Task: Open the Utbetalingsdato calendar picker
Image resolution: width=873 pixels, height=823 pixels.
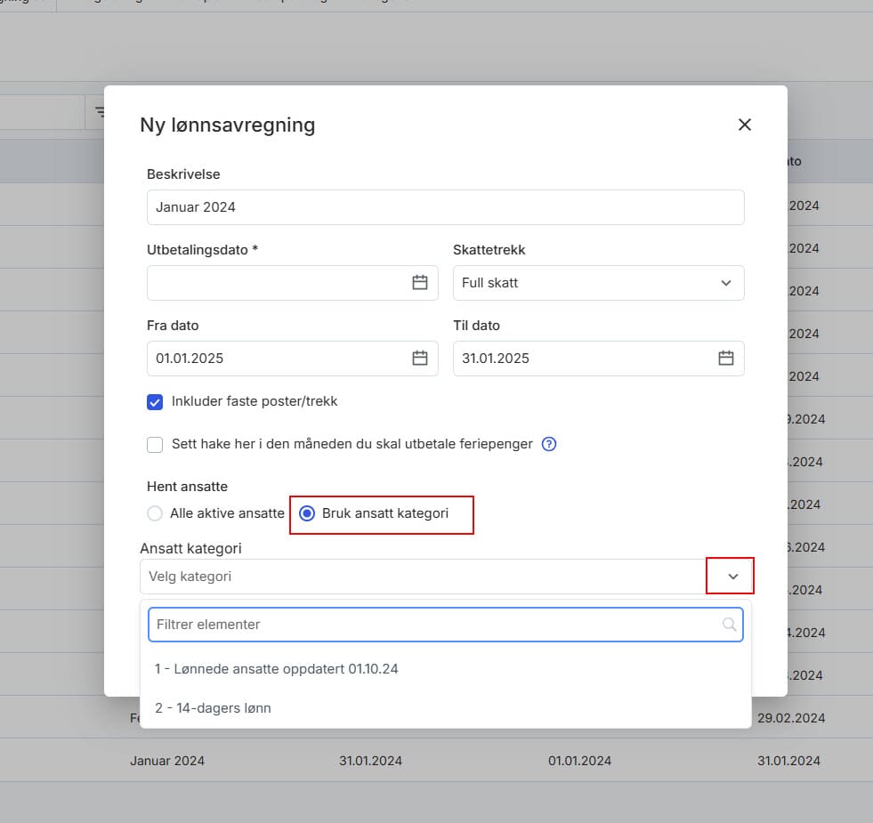Action: [x=420, y=283]
